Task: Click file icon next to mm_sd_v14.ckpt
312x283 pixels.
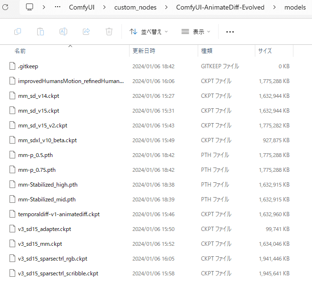Action: coord(12,95)
